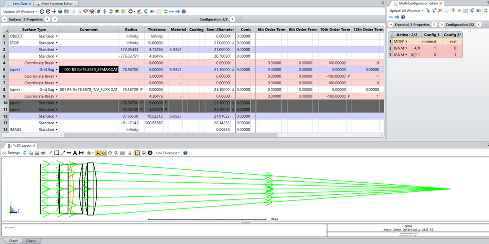This screenshot has width=489, height=244.
Task: Go to previous surface in Surface Properties
Action: pyautogui.click(x=47, y=20)
